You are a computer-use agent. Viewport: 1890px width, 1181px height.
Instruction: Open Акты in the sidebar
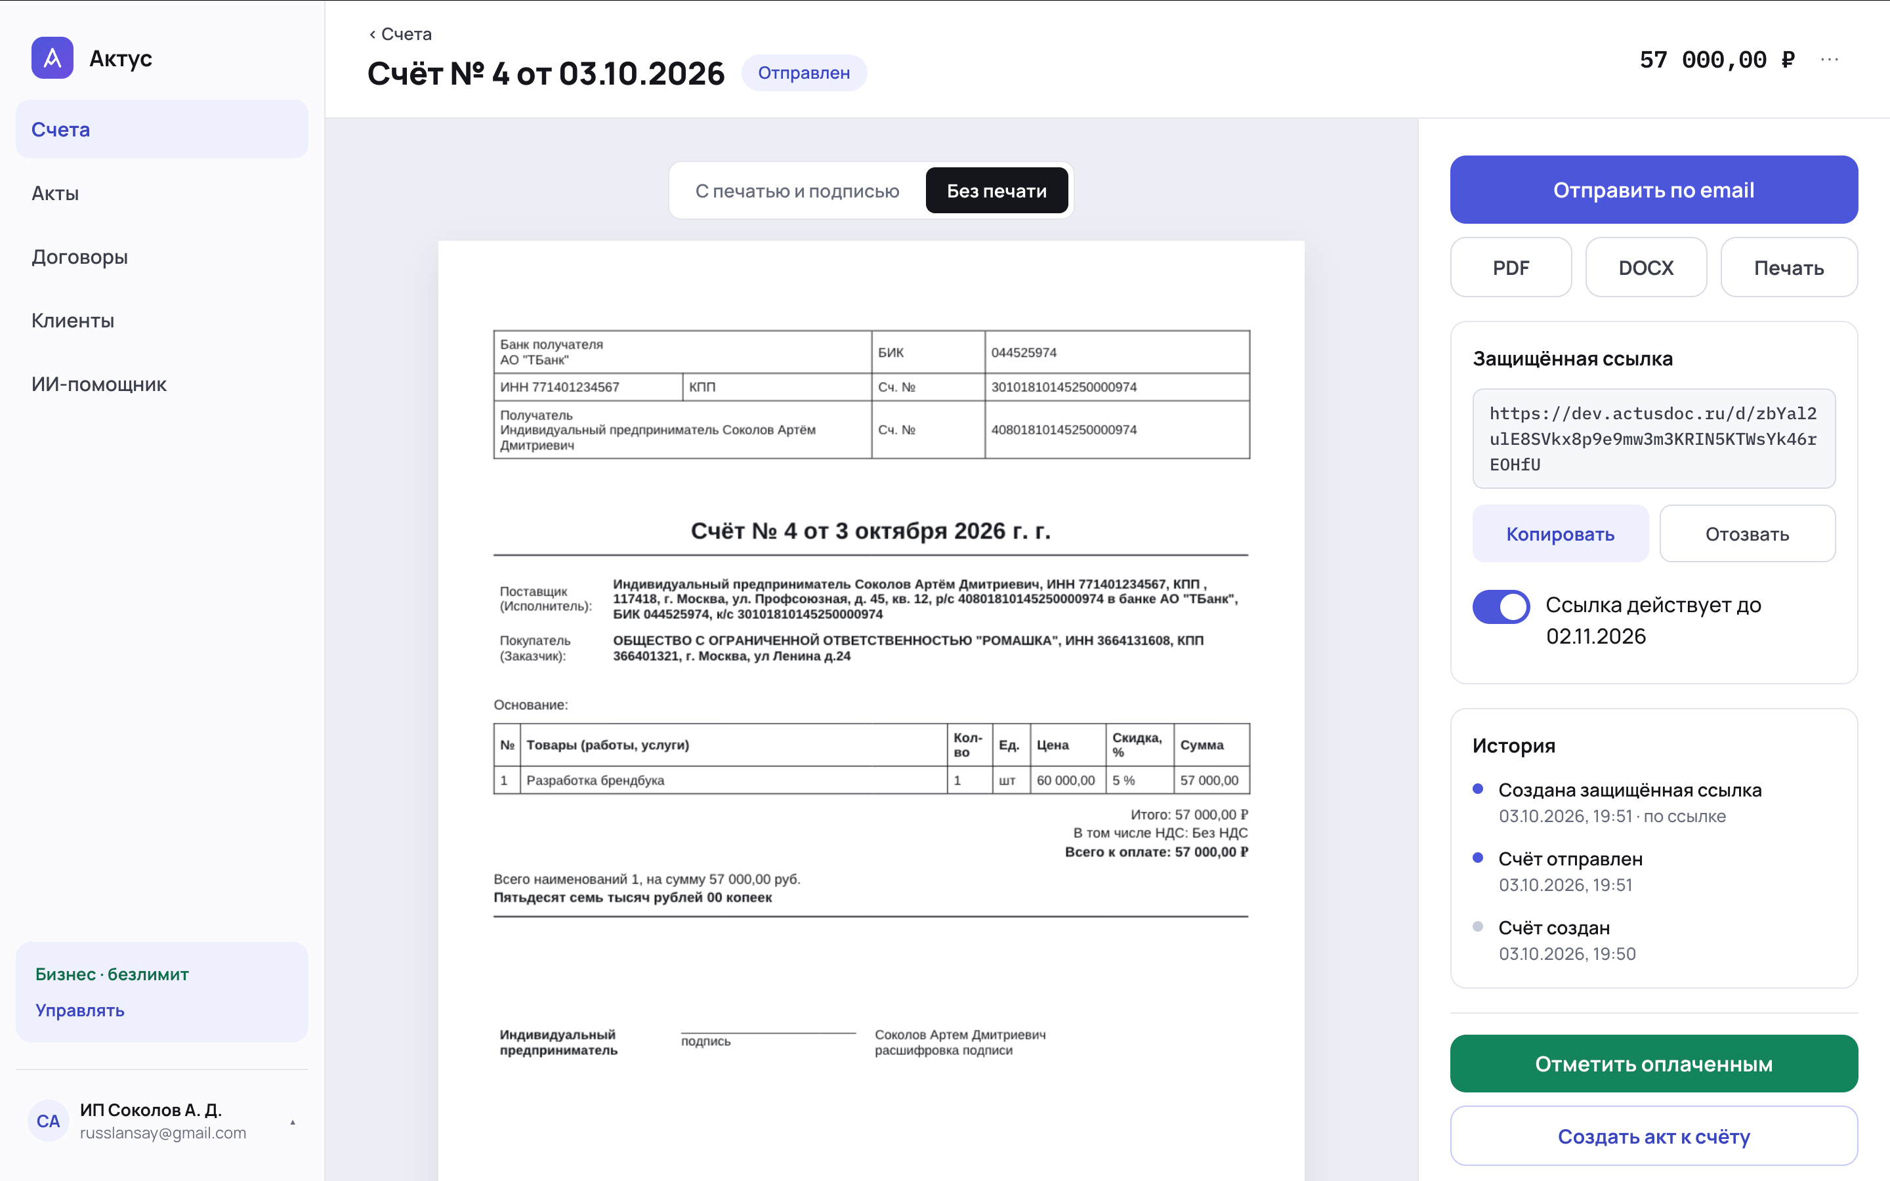(161, 193)
